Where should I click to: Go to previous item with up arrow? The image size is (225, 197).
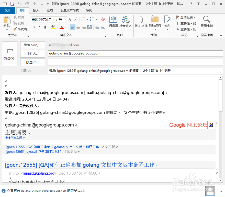35,4
